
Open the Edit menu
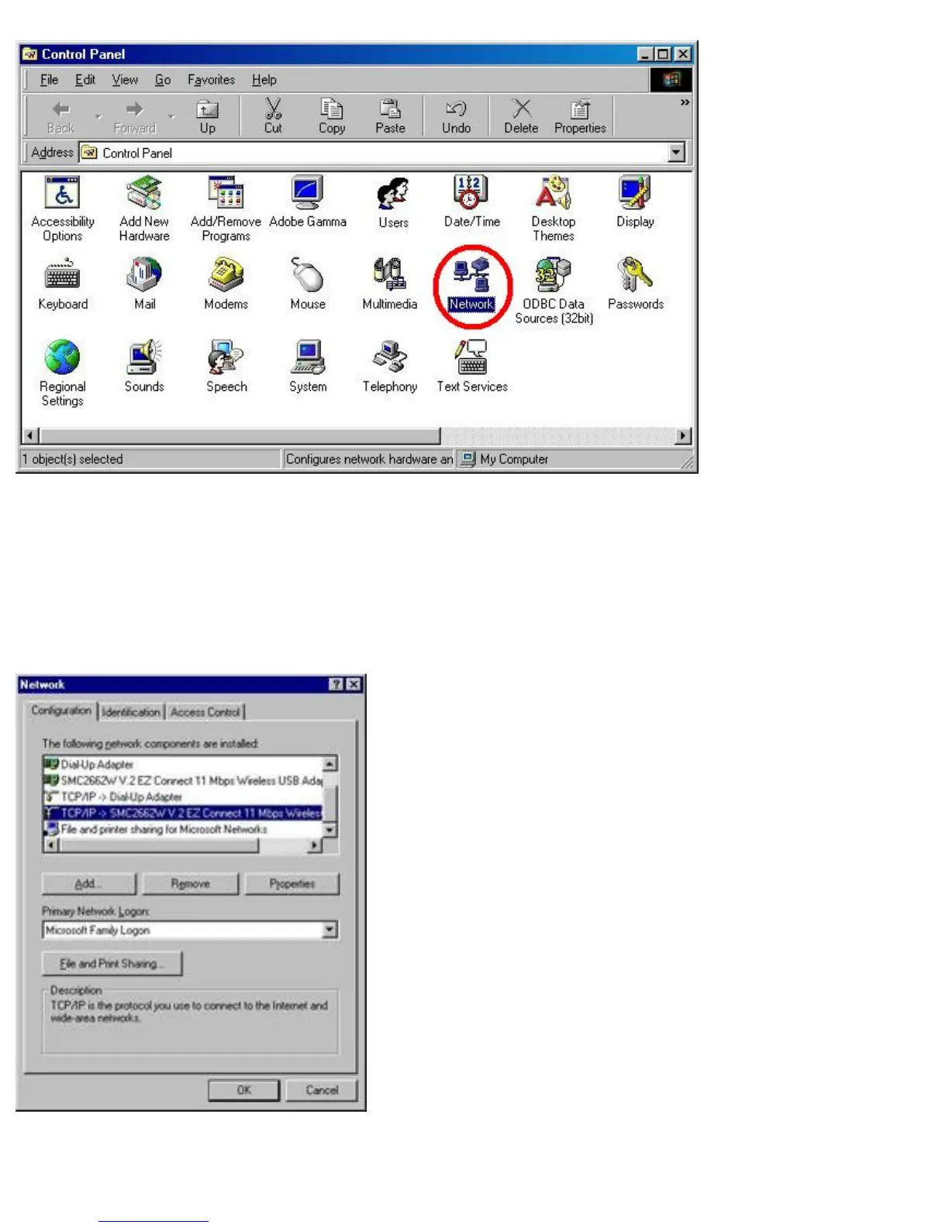pyautogui.click(x=85, y=80)
